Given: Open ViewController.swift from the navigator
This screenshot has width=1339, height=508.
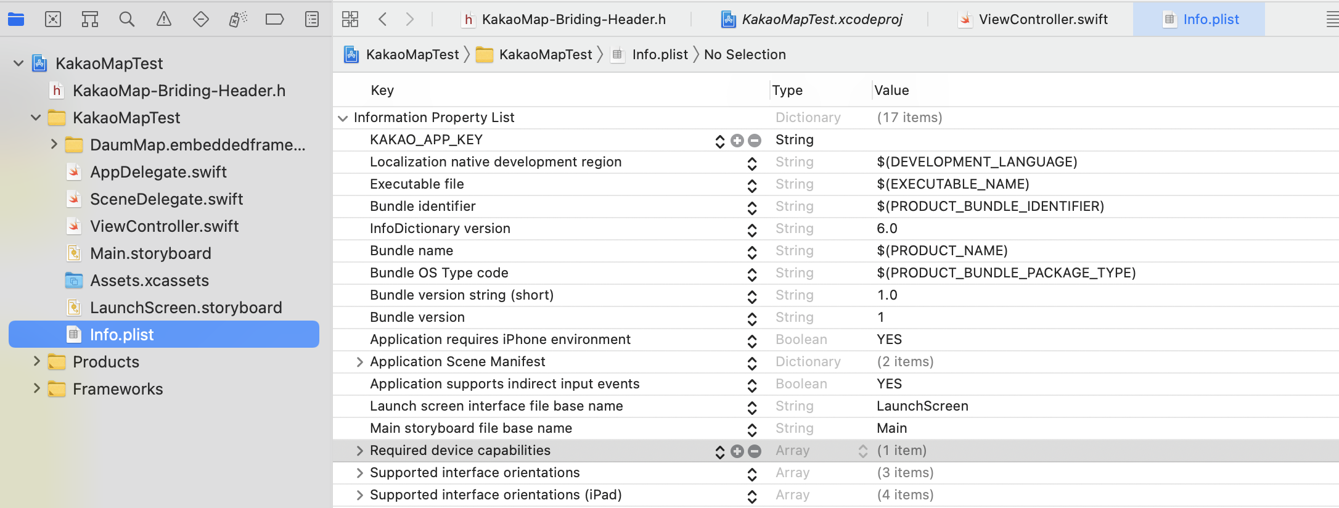Looking at the screenshot, I should coord(164,226).
